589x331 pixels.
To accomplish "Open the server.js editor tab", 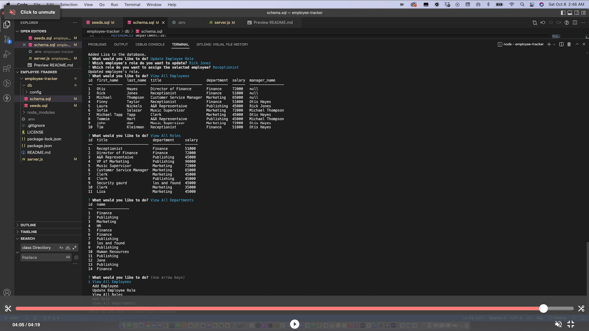I will [x=223, y=23].
